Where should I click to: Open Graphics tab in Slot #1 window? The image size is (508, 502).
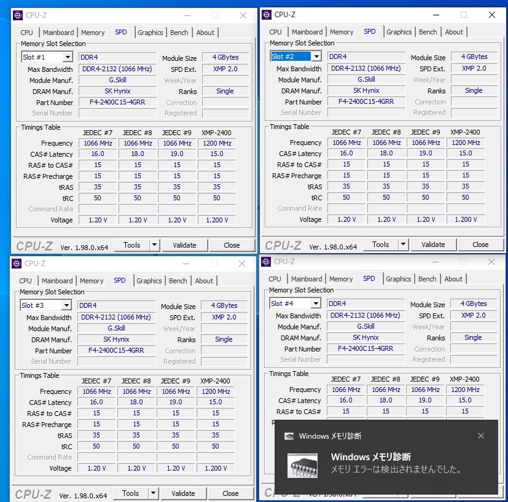point(150,33)
